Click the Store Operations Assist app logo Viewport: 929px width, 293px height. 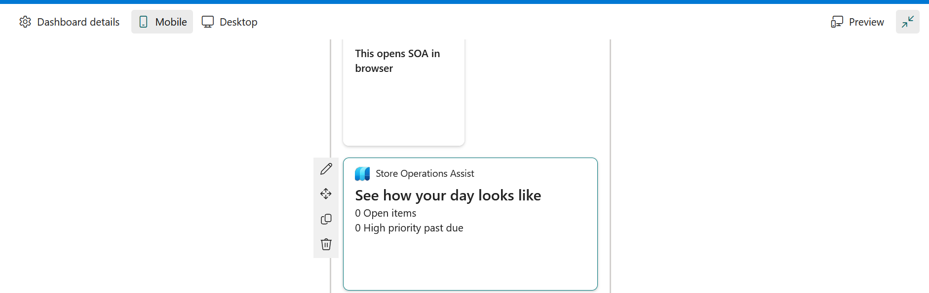pos(362,174)
